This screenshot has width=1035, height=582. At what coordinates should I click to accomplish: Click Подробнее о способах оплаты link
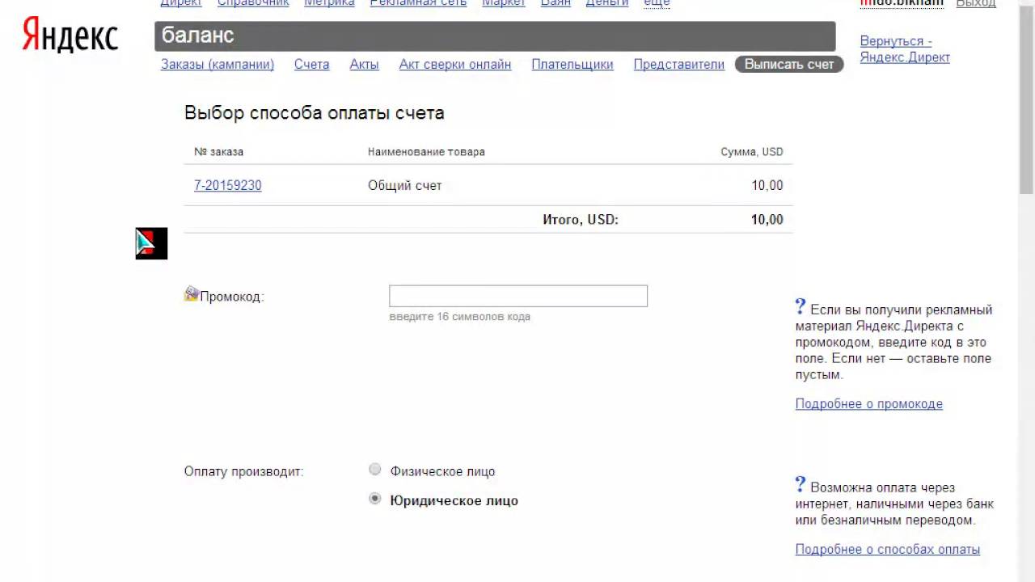[888, 550]
